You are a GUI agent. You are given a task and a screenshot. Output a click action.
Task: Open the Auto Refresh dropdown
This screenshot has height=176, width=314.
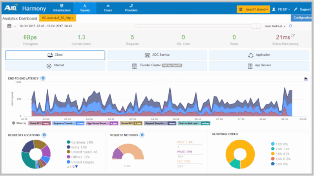275,26
